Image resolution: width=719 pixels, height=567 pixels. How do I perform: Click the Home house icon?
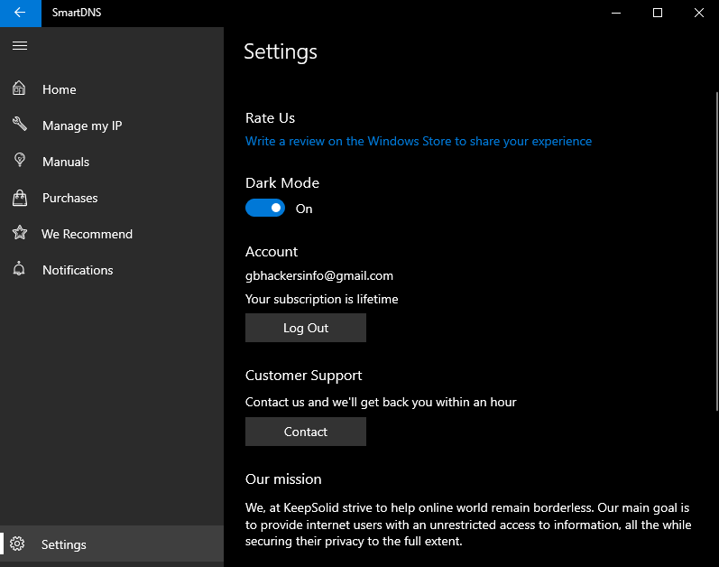coord(19,88)
